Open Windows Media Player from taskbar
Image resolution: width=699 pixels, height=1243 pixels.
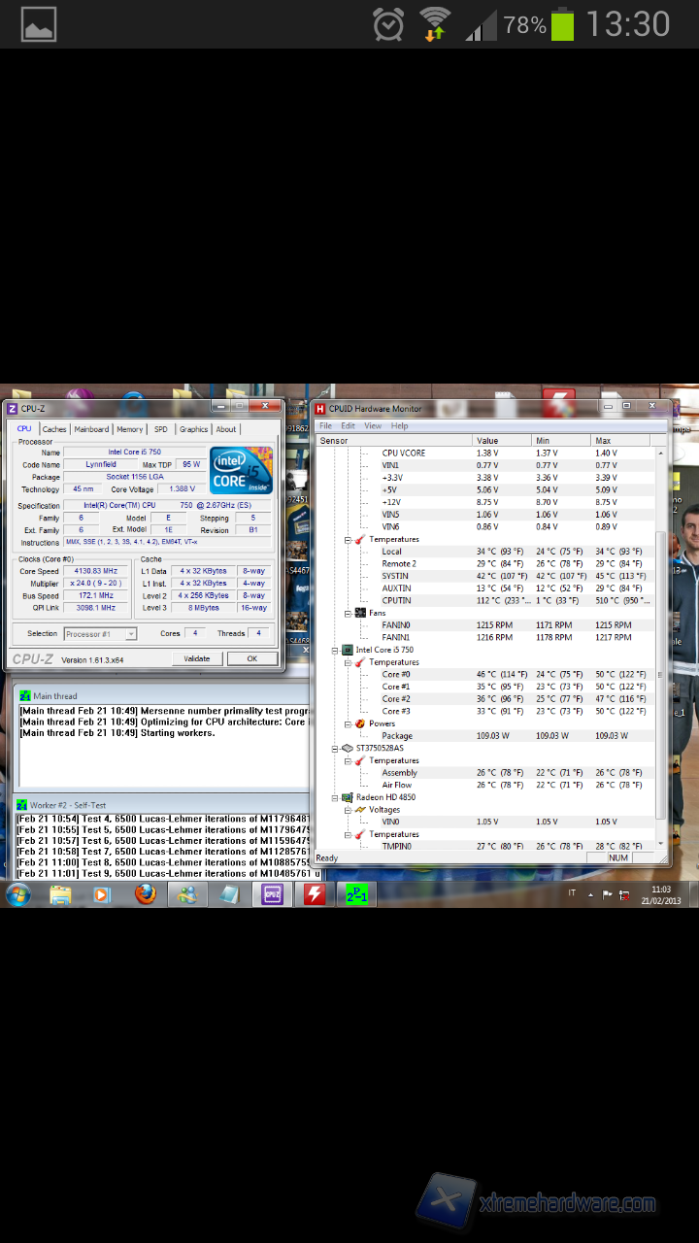pos(103,894)
